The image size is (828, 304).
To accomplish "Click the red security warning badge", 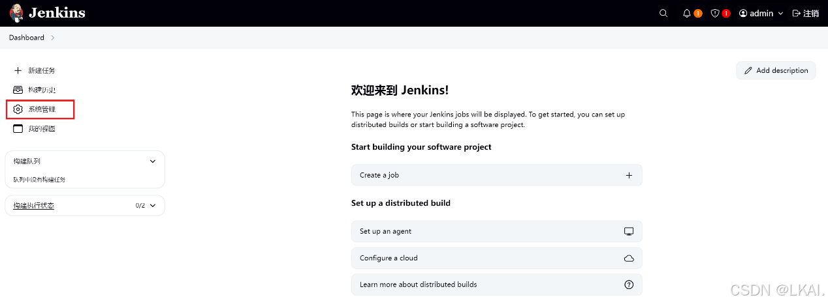I will [x=726, y=13].
